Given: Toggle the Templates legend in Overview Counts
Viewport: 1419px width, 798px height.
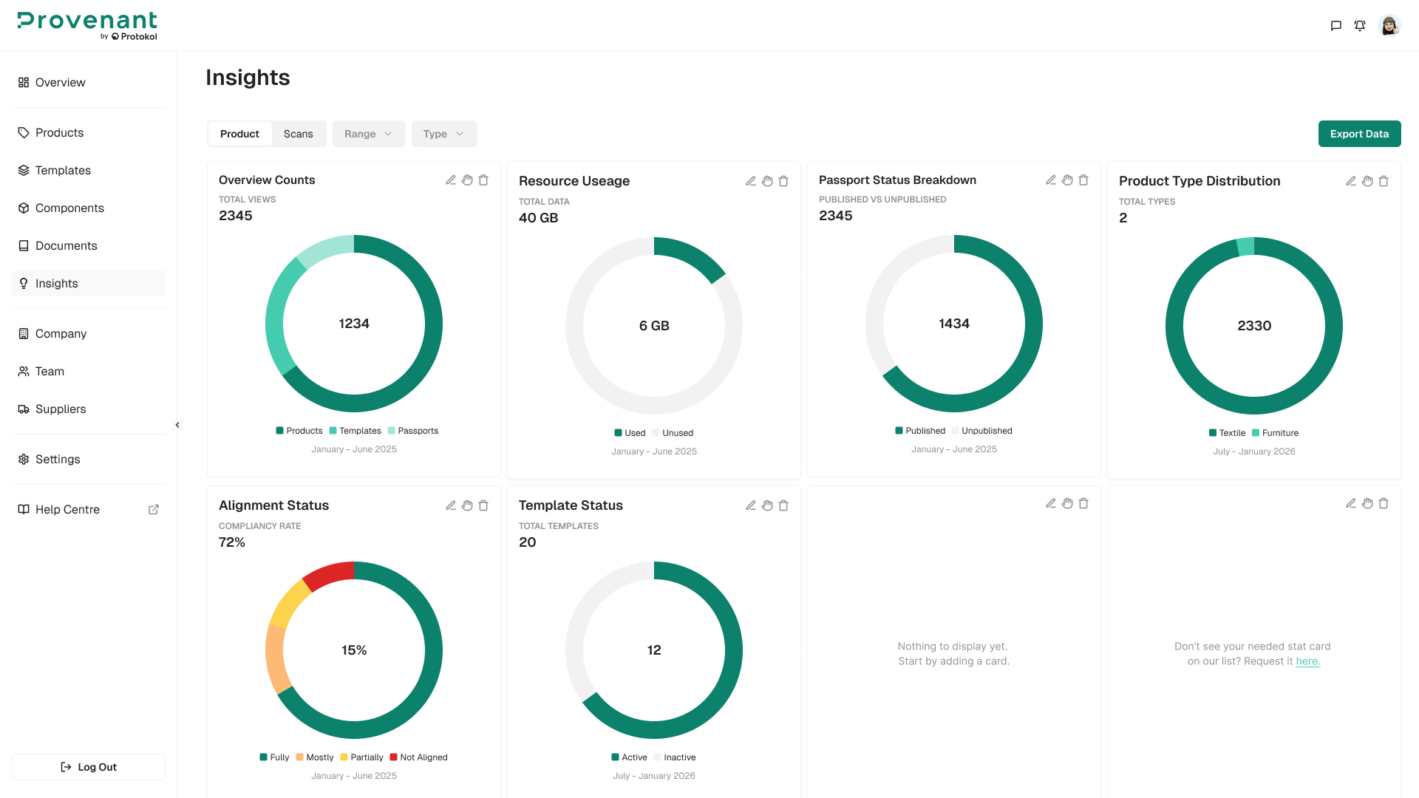Looking at the screenshot, I should 355,431.
